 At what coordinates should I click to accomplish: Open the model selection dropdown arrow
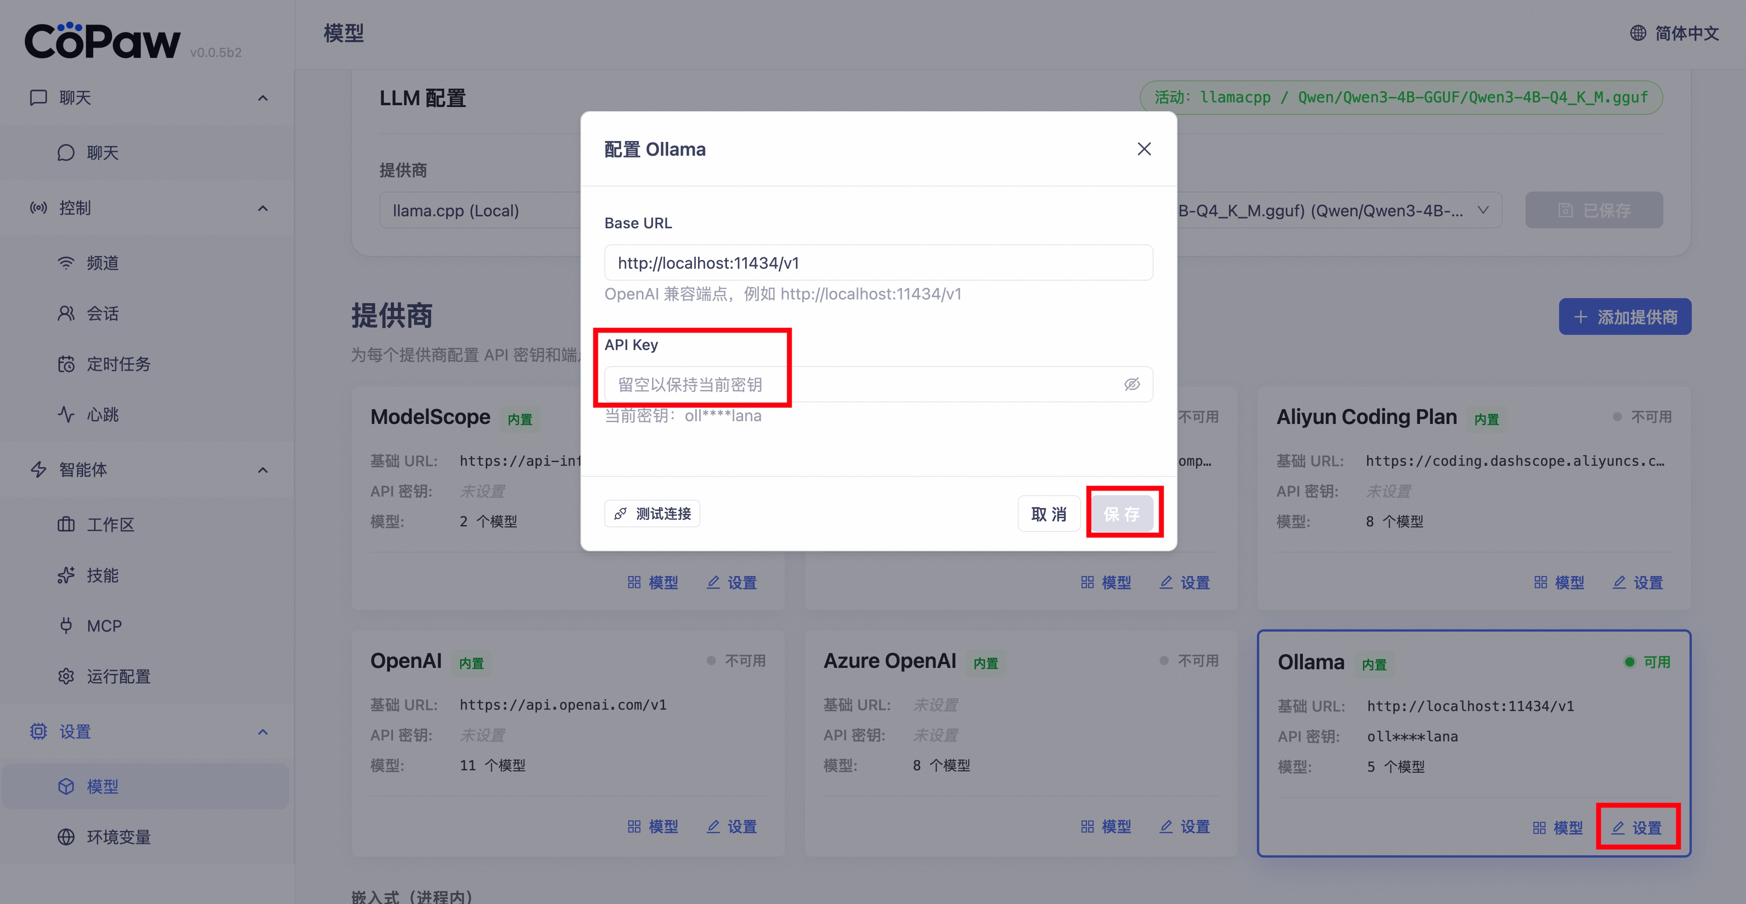click(1483, 210)
